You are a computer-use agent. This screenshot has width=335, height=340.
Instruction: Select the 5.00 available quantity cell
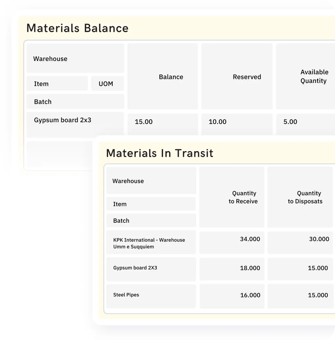pos(306,124)
